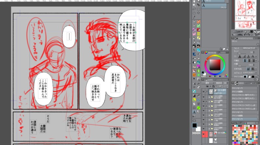Open the ルビフォント dropdown
The width and height of the screenshot is (260, 145).
point(250,73)
